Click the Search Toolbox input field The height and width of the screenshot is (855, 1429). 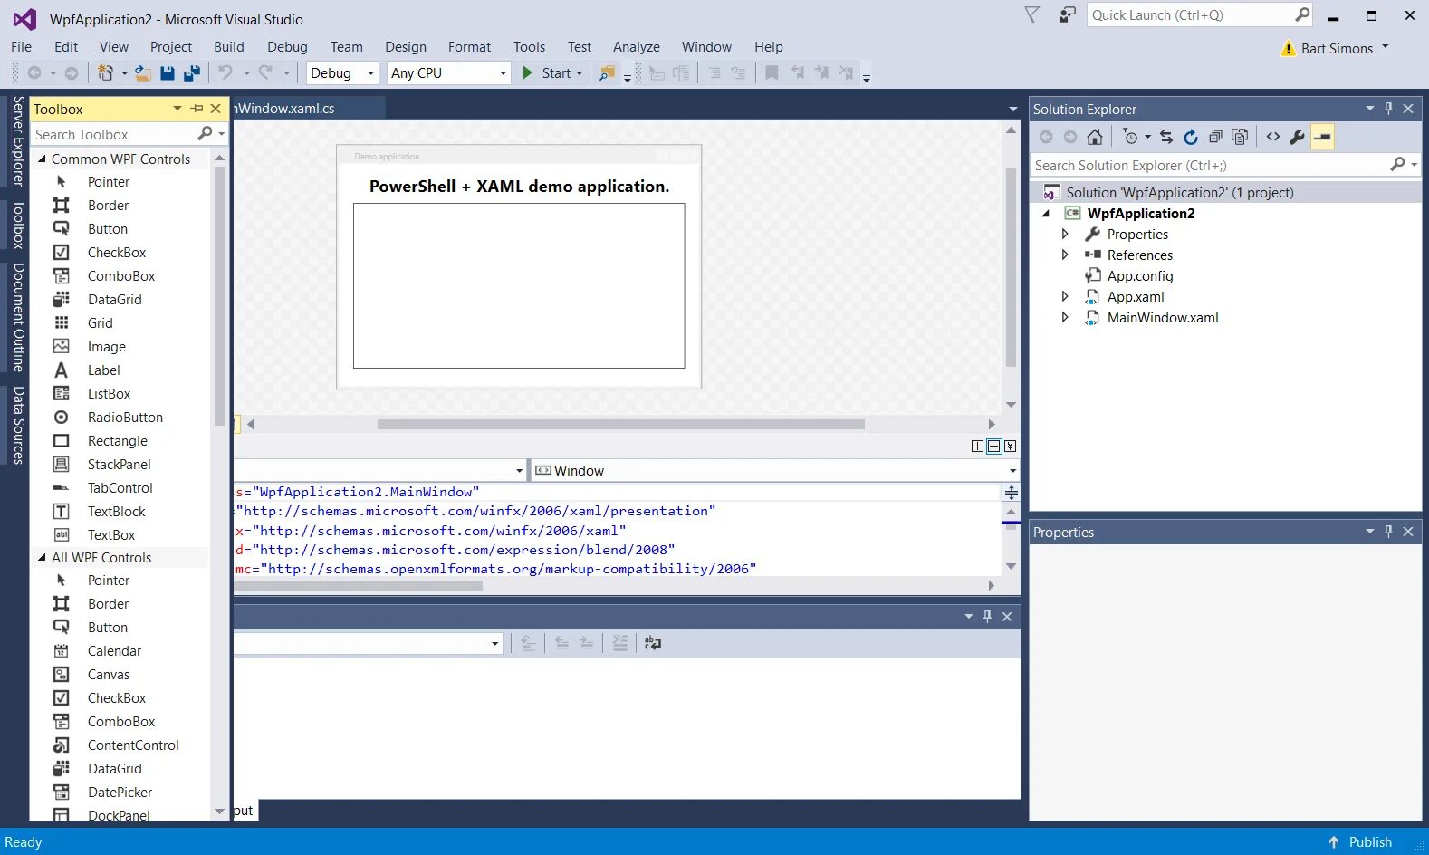tap(113, 134)
